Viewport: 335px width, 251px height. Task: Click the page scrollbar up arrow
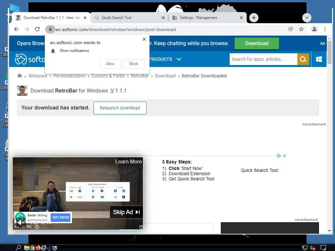tap(329, 39)
